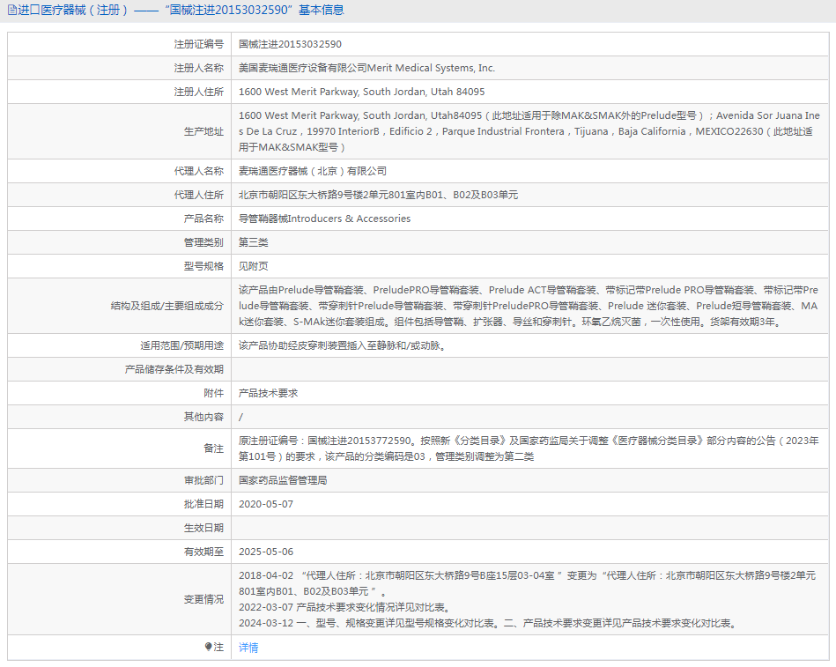Click management category value 第三类

click(x=253, y=242)
